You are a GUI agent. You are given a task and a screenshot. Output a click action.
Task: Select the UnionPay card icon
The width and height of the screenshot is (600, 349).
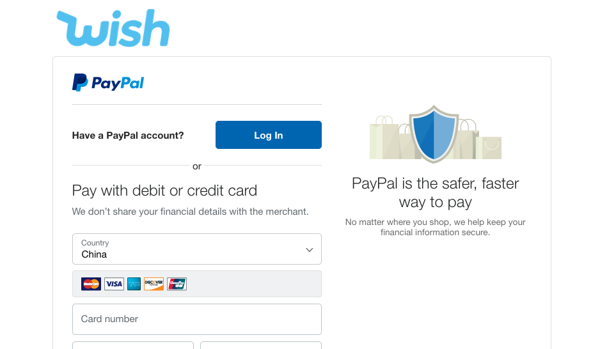pos(177,284)
